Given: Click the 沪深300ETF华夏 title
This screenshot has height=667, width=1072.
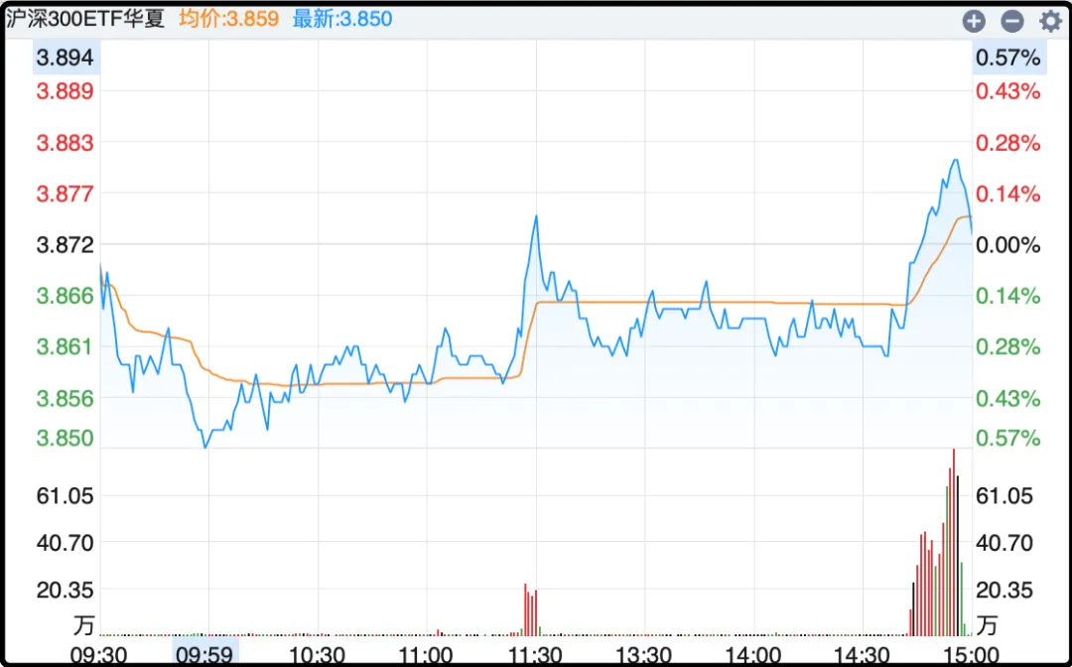Looking at the screenshot, I should pos(85,19).
